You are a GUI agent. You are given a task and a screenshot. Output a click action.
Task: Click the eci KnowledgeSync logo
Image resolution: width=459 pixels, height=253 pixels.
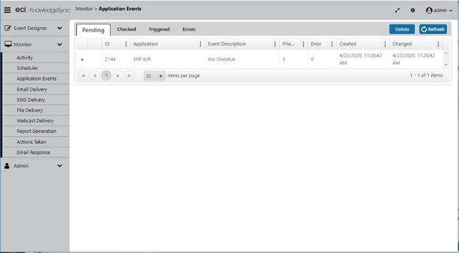43,10
